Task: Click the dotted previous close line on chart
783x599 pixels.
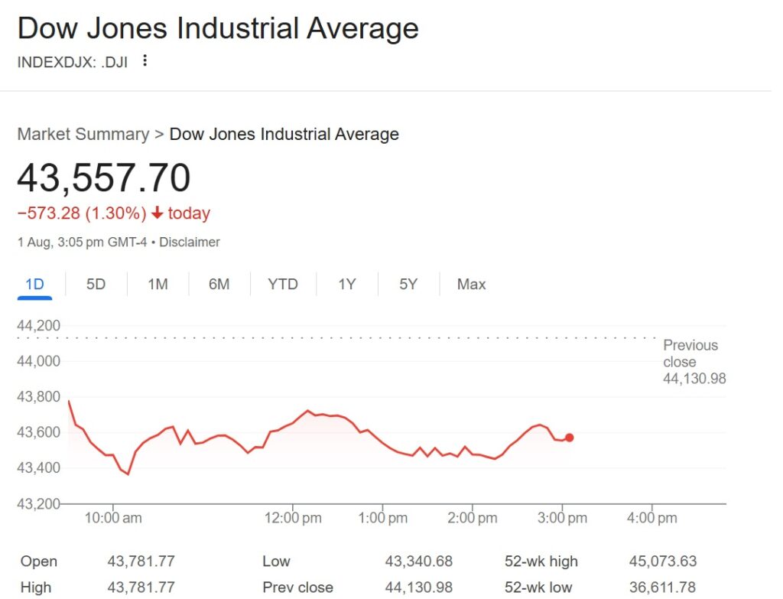Action: point(344,337)
